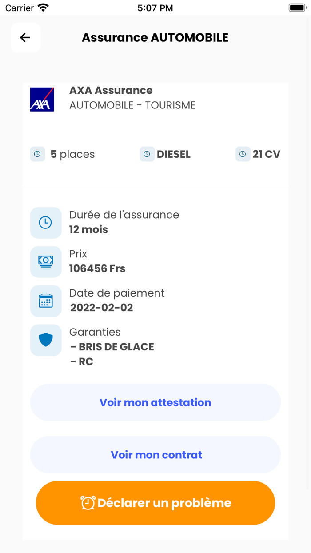Tap the icon next to 21 CV
This screenshot has width=311, height=553.
click(243, 154)
